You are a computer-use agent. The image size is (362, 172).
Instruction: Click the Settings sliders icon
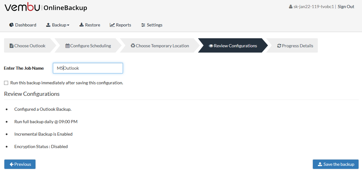click(x=143, y=25)
